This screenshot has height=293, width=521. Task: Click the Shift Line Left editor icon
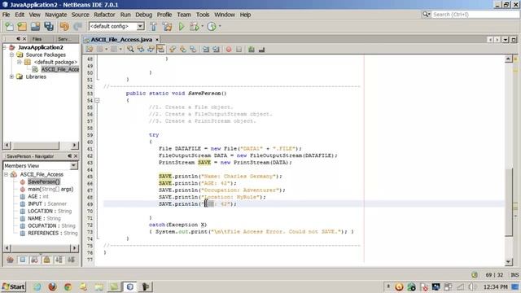coord(206,49)
